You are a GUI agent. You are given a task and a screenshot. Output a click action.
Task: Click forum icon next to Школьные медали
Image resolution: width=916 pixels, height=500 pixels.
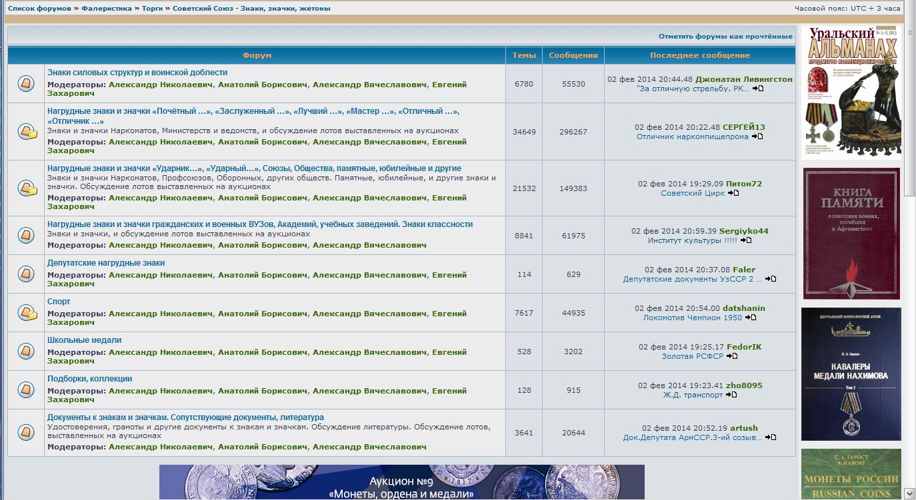[x=26, y=351]
